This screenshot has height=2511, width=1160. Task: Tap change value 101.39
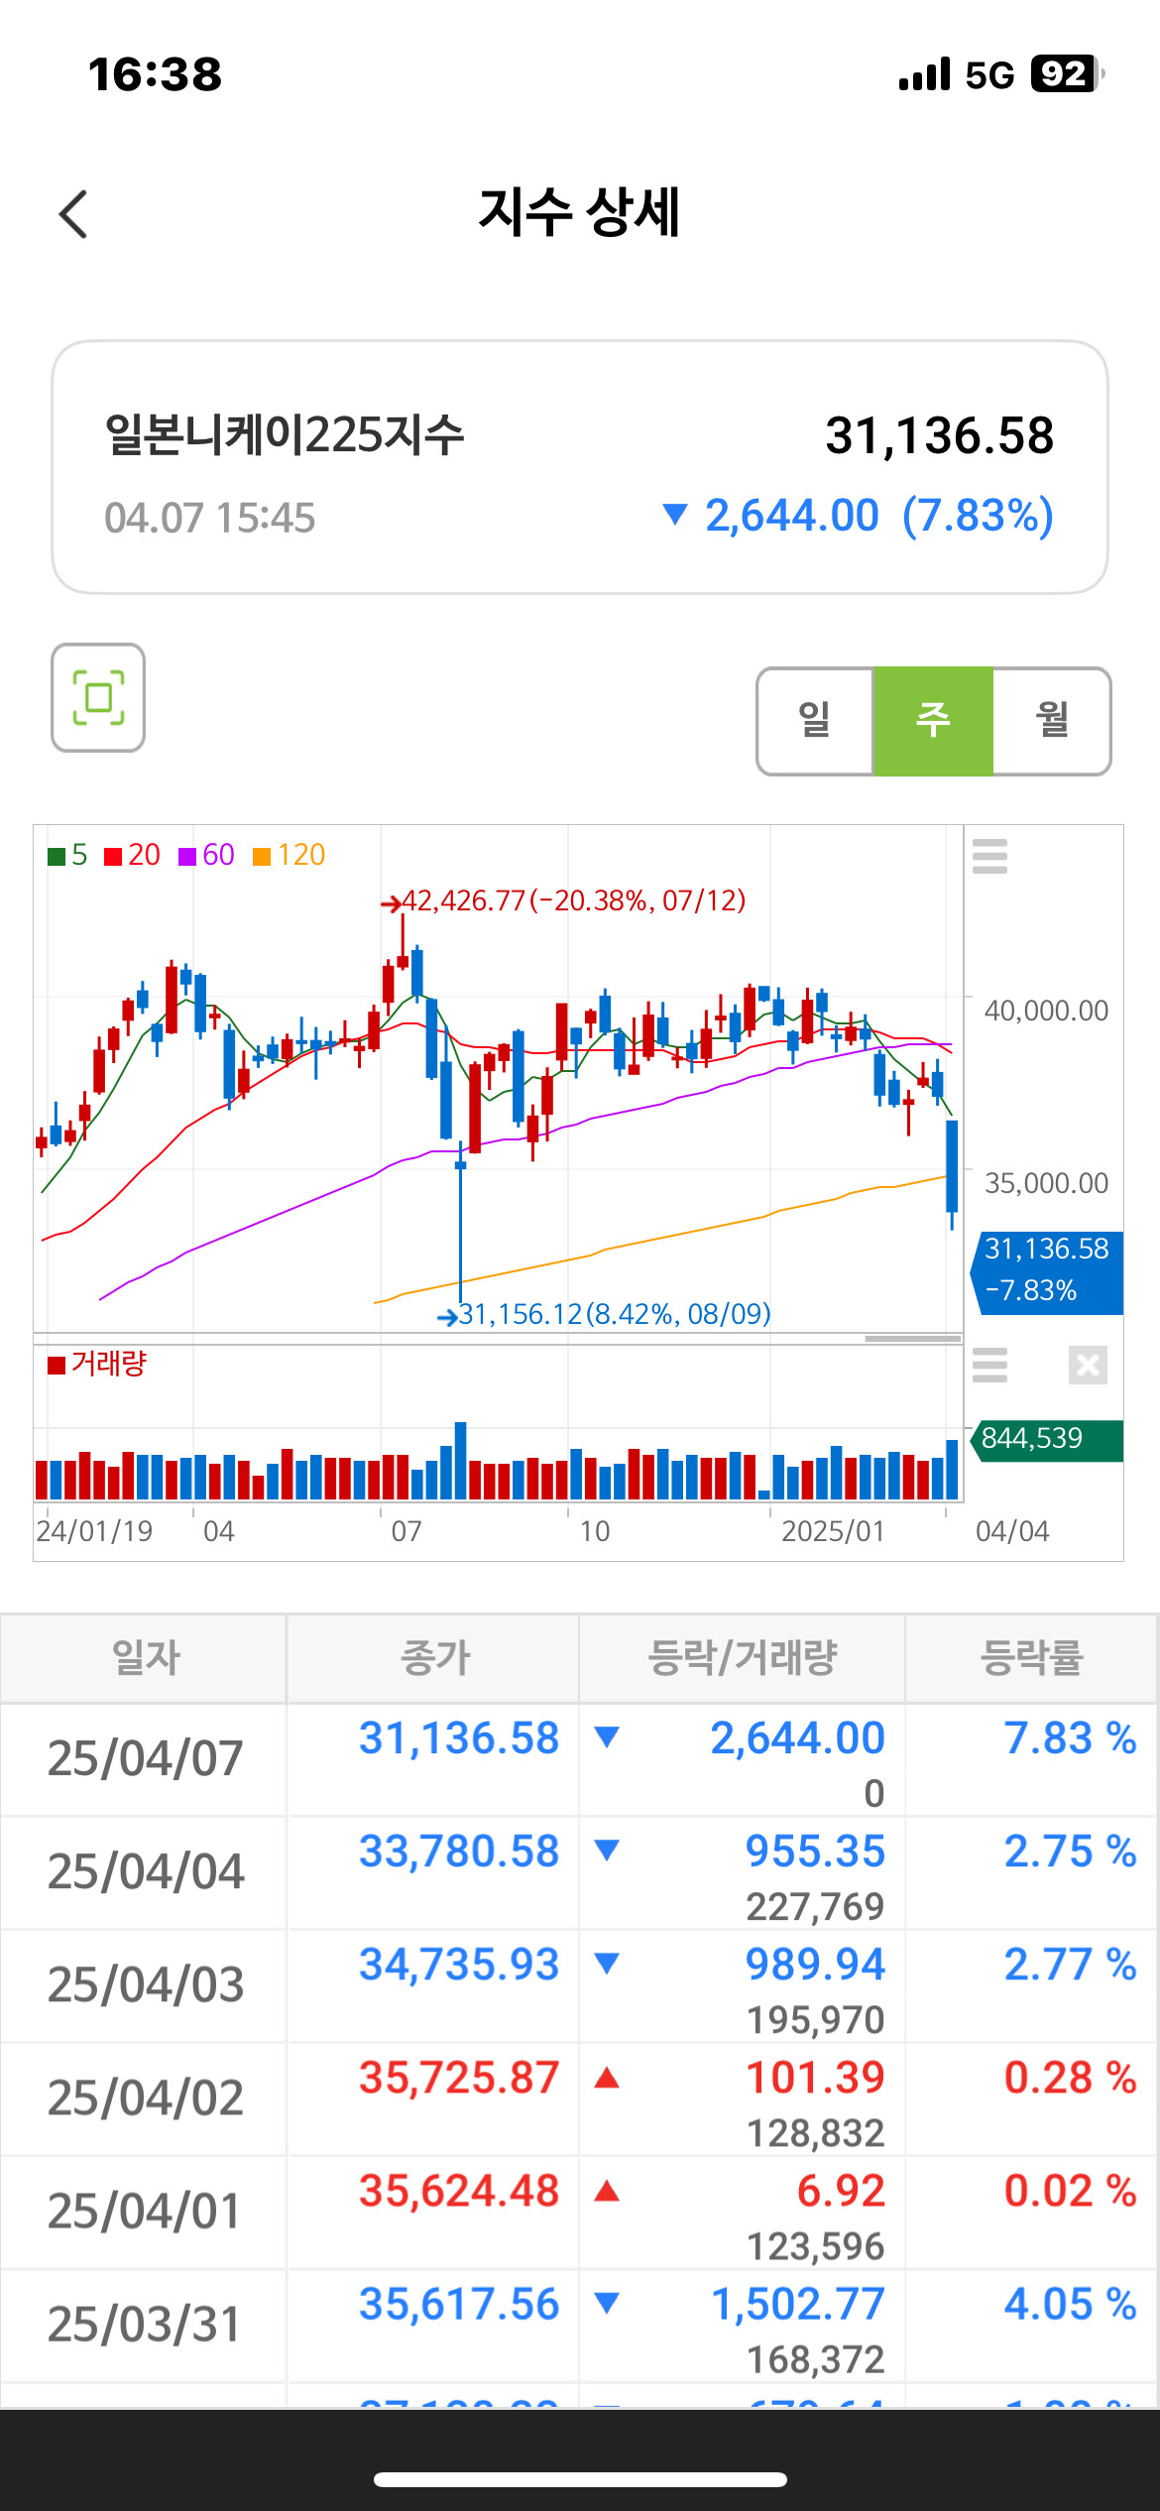tap(815, 2078)
